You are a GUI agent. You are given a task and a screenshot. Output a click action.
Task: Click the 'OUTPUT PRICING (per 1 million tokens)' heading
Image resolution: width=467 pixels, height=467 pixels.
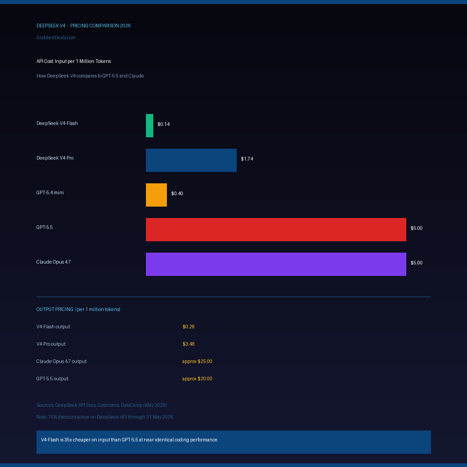coord(78,309)
